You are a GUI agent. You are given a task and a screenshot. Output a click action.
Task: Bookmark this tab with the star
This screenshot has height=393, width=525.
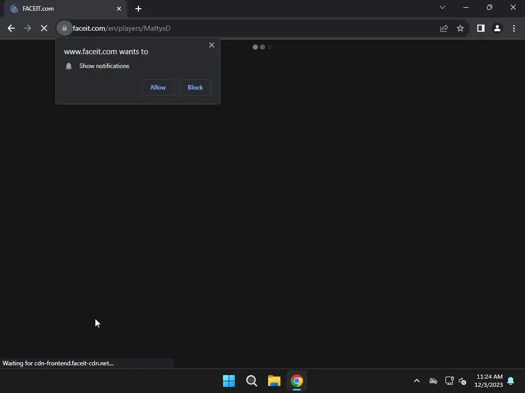pos(460,29)
